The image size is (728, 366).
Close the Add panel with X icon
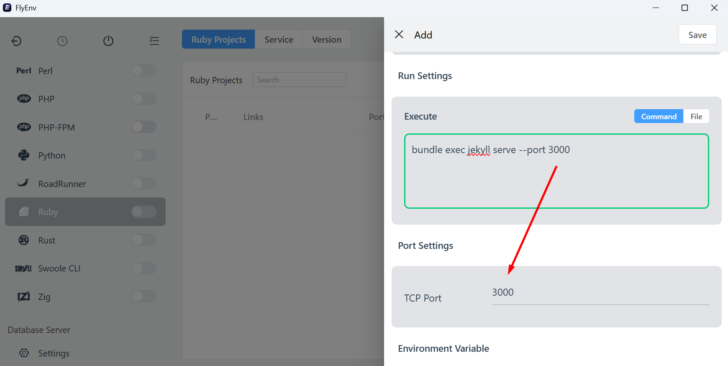pyautogui.click(x=399, y=34)
